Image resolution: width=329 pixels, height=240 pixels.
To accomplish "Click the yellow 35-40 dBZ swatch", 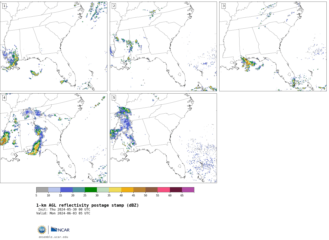I will [115, 190].
